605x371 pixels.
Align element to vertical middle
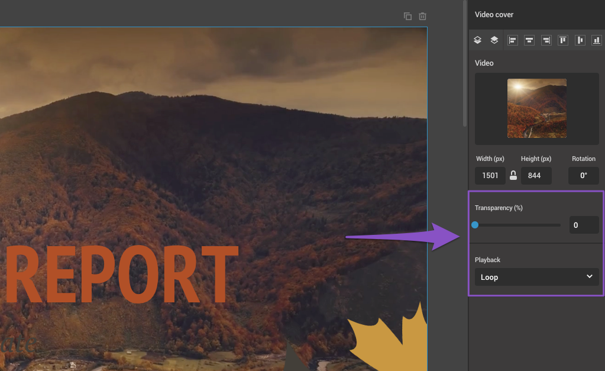(580, 40)
